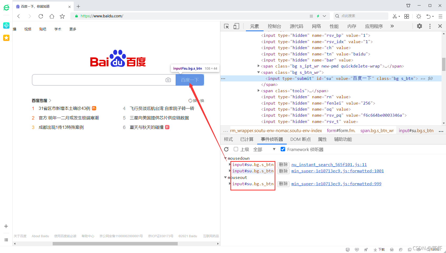
Task: Click the QR code icon in address bar
Action: (311, 16)
